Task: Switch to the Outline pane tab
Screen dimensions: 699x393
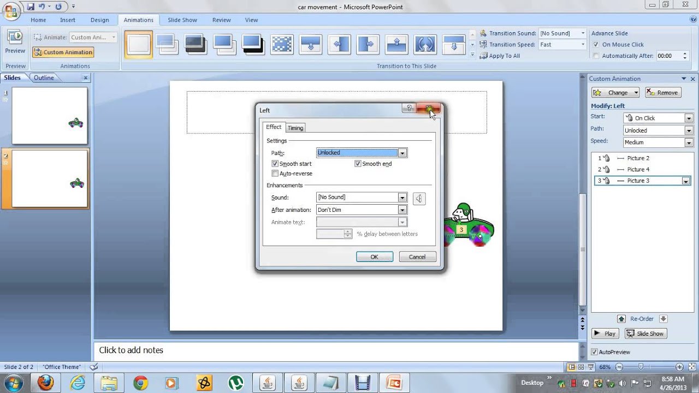Action: click(44, 78)
